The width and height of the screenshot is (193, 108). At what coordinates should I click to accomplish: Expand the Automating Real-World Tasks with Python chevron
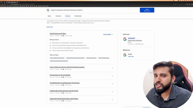coord(112,100)
